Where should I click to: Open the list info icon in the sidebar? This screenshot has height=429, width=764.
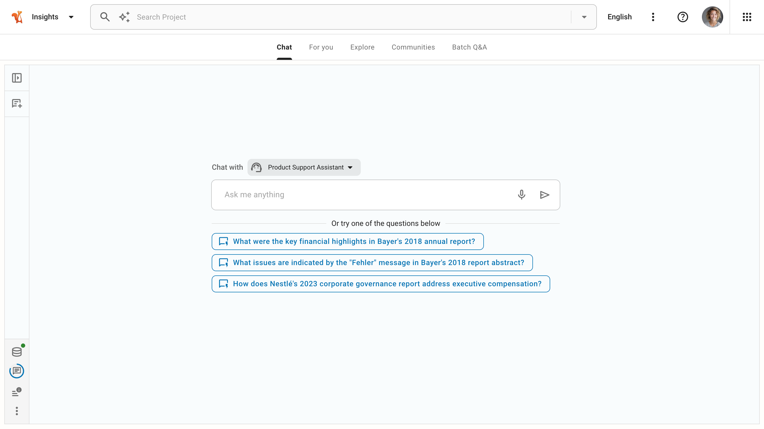(17, 392)
